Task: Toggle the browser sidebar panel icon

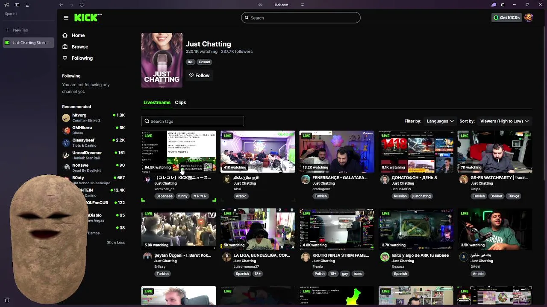Action: [x=17, y=5]
